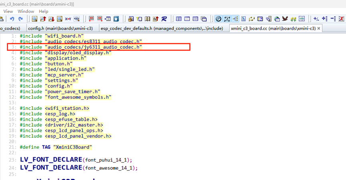Click font_awesome_14_1 in LV_FONT_DECLARE

(x=109, y=168)
